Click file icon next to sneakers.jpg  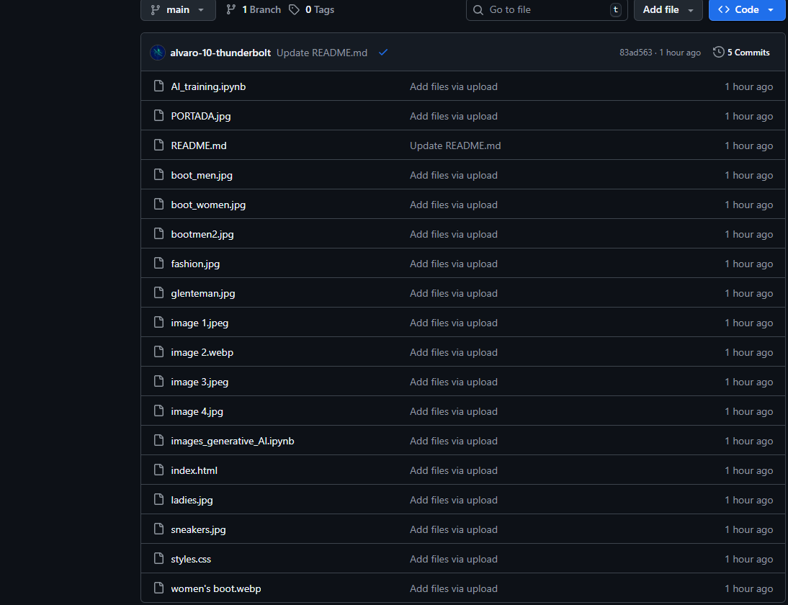(158, 529)
